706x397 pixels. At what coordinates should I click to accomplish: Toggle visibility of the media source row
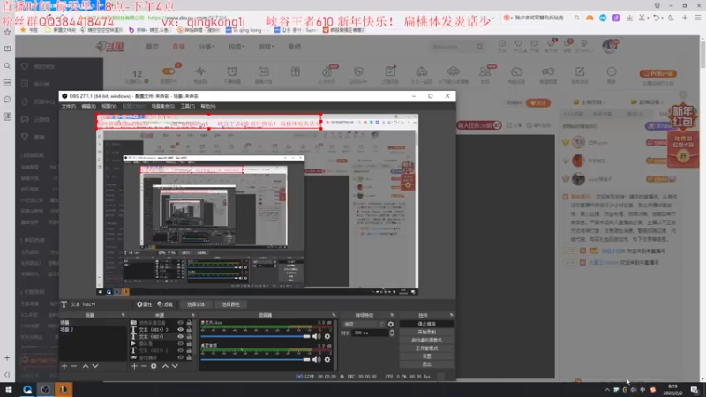[181, 343]
